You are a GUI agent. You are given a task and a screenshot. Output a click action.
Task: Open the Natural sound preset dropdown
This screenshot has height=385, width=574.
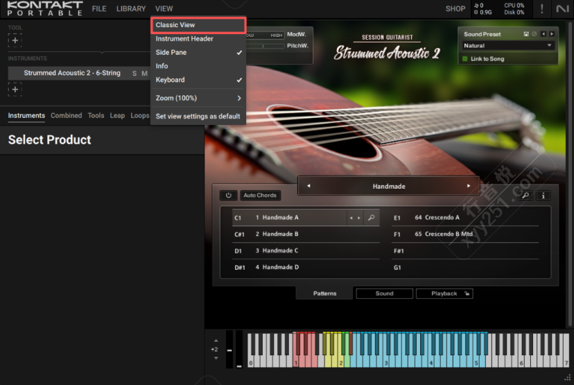pos(507,45)
